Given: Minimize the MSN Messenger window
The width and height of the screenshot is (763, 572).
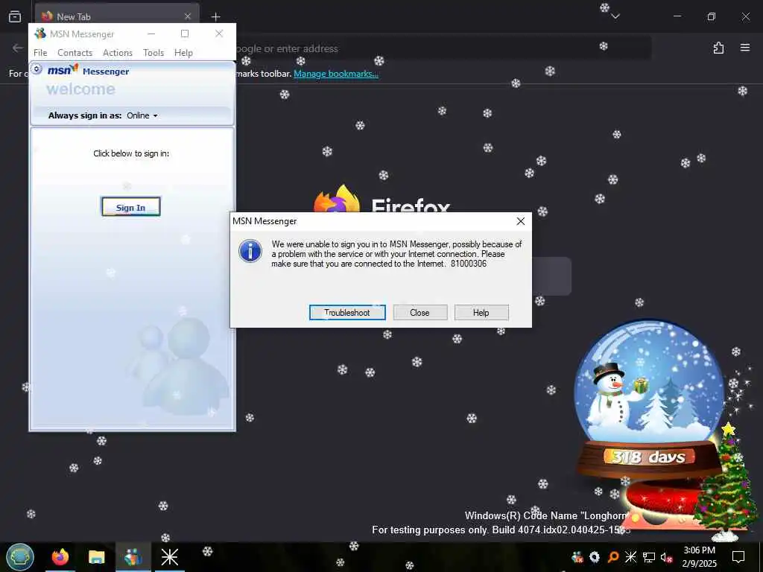Looking at the screenshot, I should pyautogui.click(x=151, y=34).
